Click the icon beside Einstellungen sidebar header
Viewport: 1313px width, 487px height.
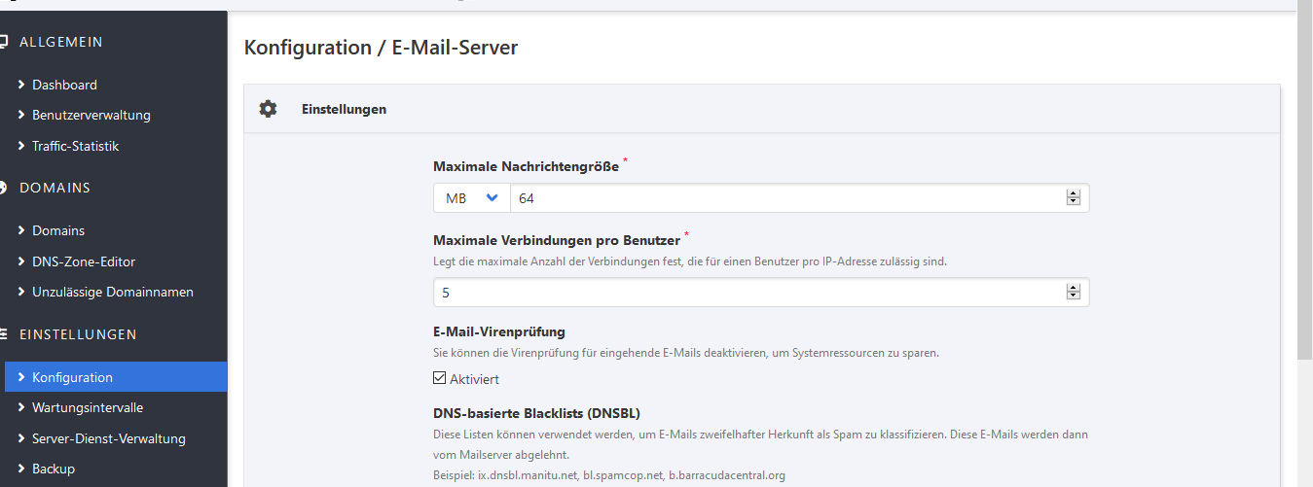coord(4,334)
